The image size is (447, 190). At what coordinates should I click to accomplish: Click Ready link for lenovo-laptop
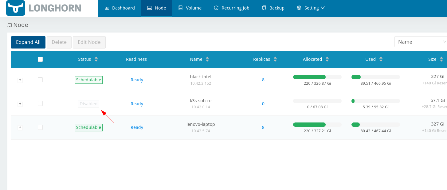[x=137, y=127]
